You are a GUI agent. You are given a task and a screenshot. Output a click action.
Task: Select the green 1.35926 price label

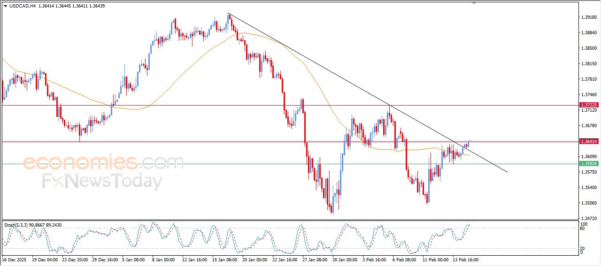click(588, 164)
